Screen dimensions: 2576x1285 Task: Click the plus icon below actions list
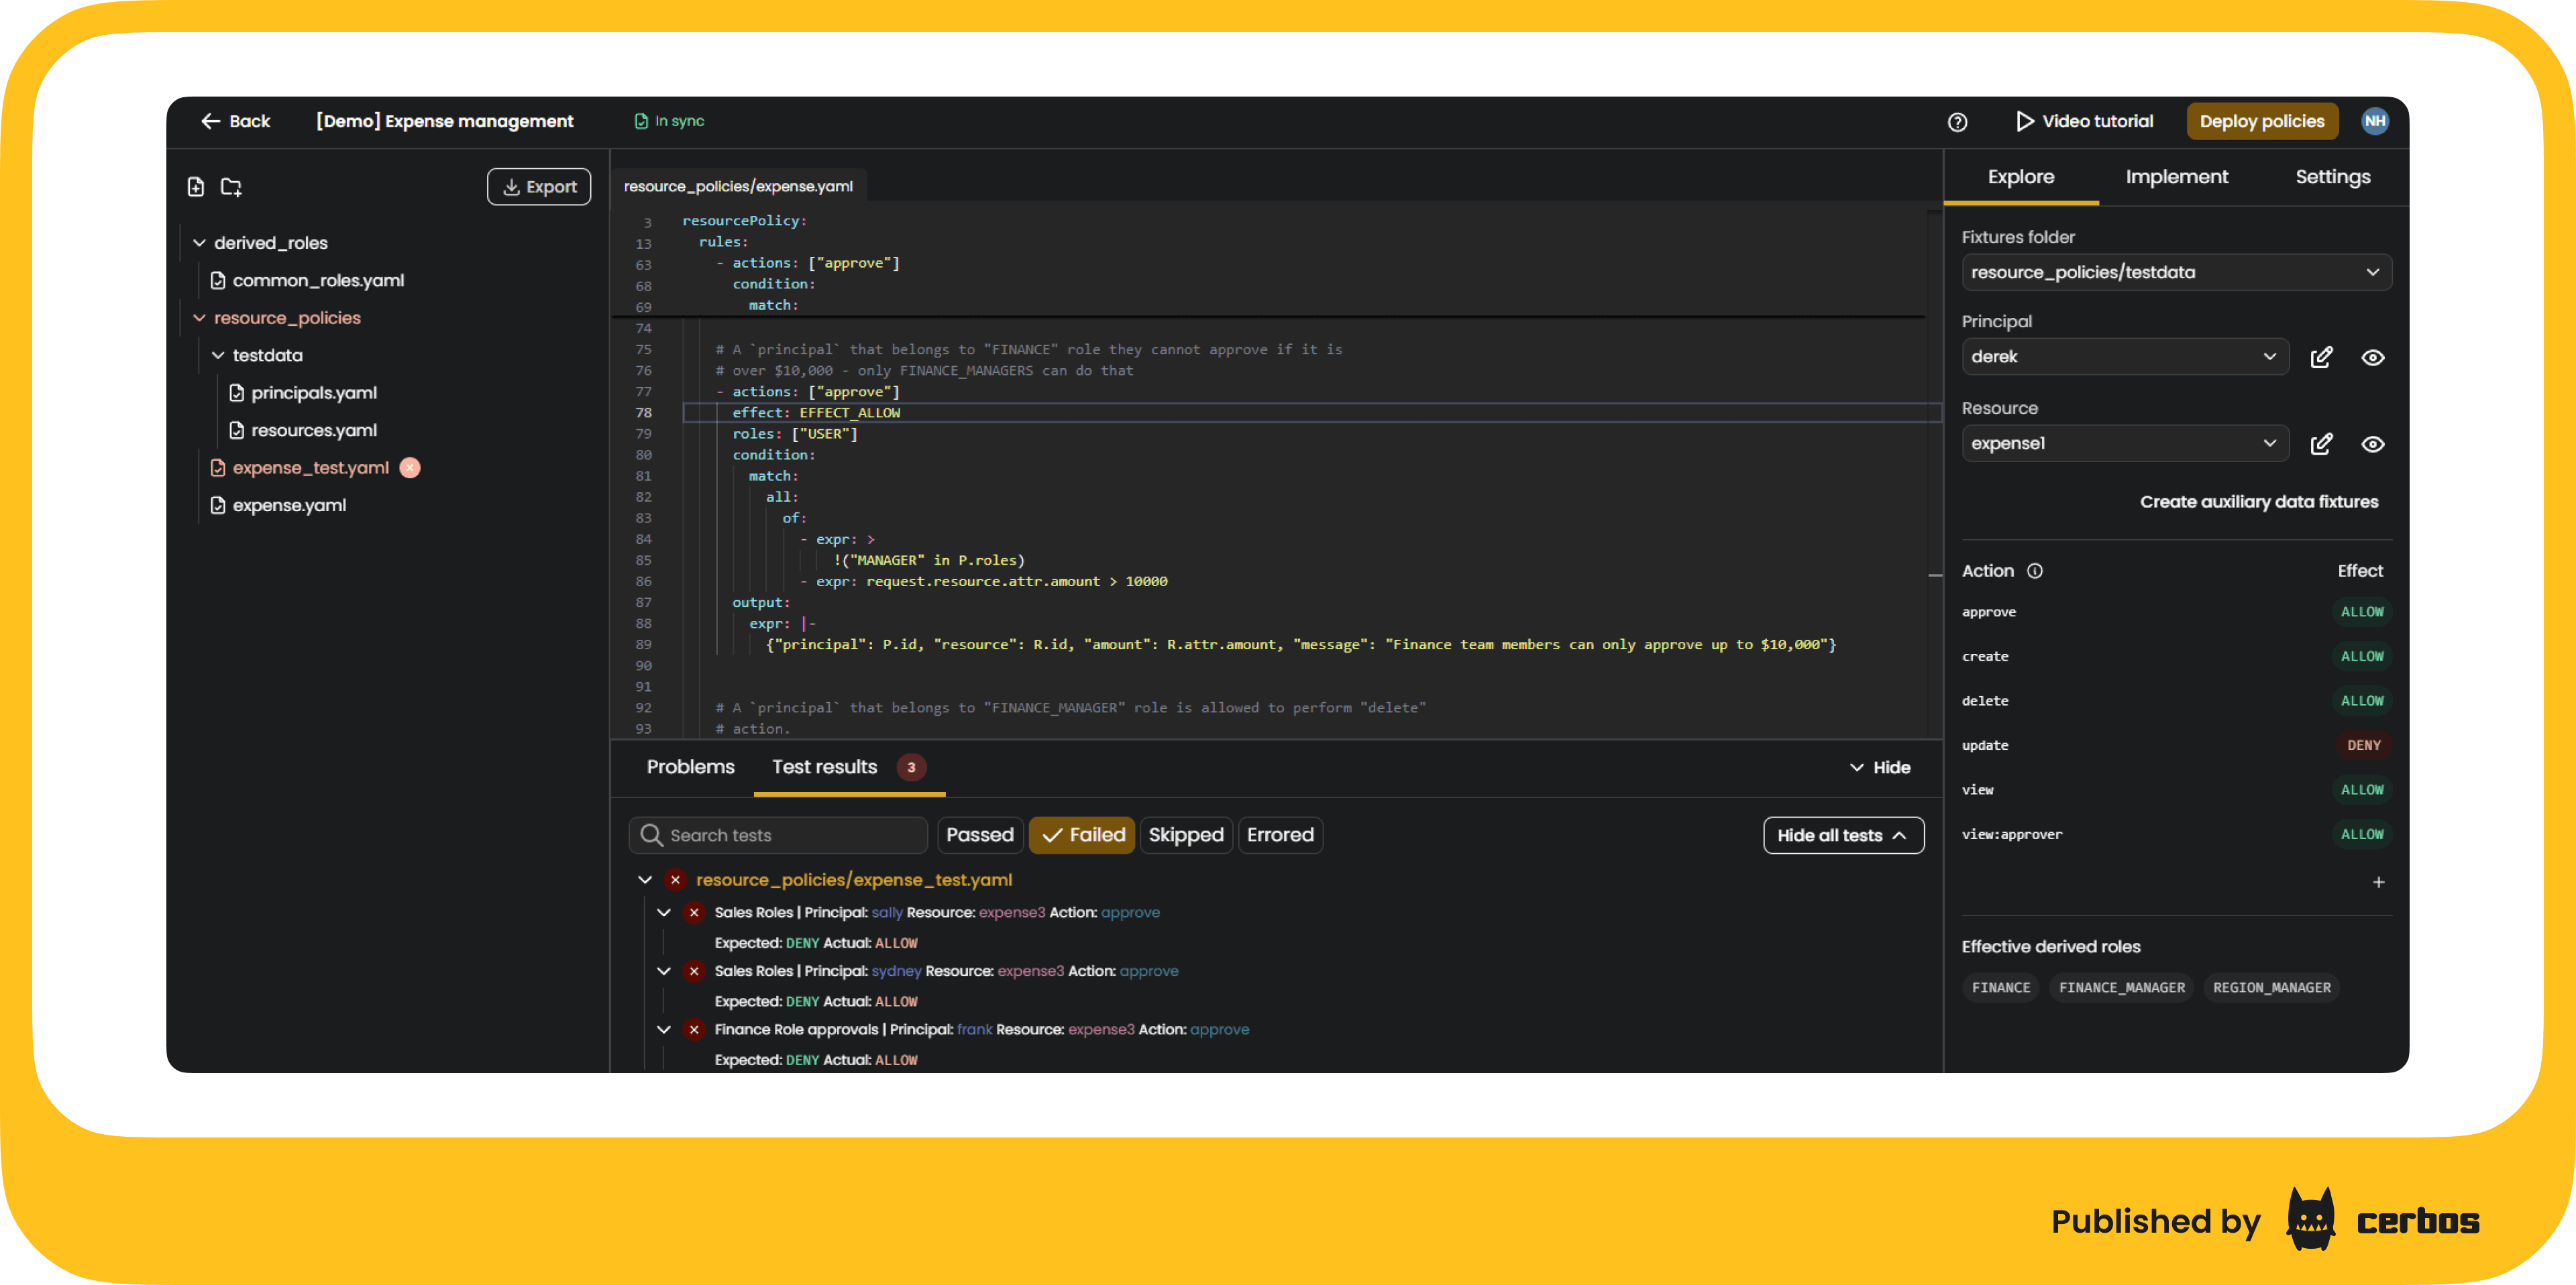coord(2378,882)
